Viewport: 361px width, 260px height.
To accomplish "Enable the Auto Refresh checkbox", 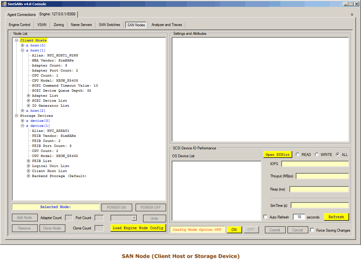I will pyautogui.click(x=266, y=217).
